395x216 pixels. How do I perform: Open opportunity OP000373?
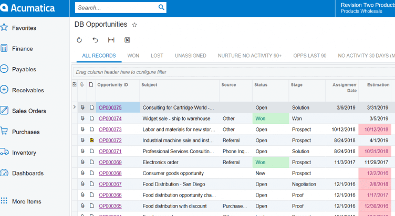point(110,129)
